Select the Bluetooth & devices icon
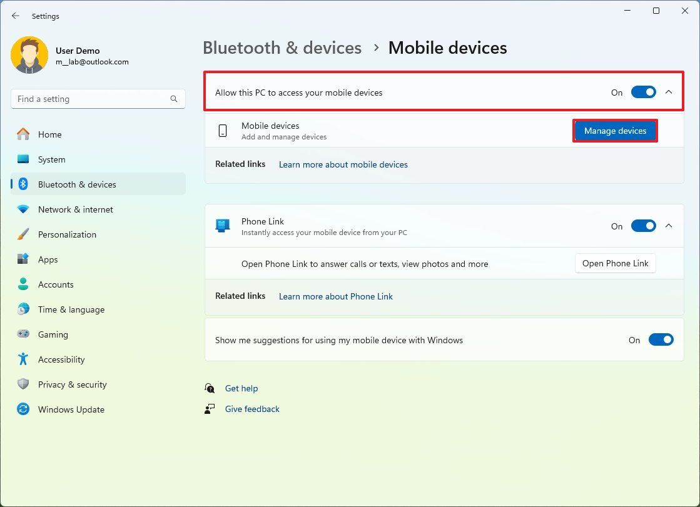Image resolution: width=700 pixels, height=507 pixels. pyautogui.click(x=23, y=184)
